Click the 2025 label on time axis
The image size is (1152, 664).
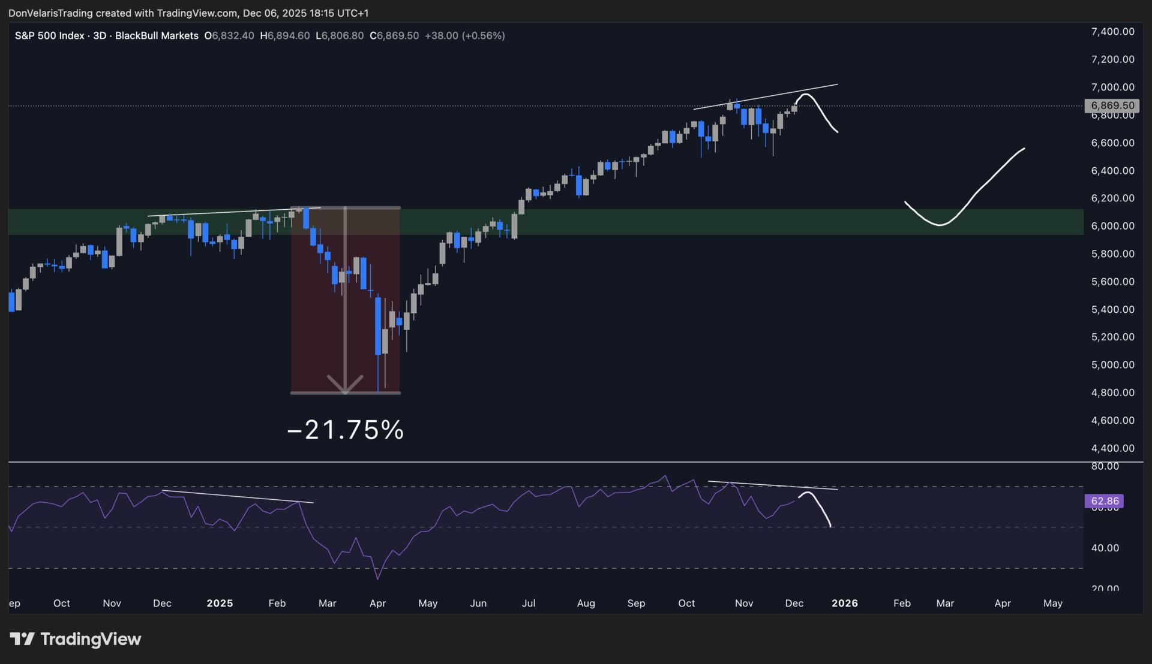pyautogui.click(x=220, y=603)
